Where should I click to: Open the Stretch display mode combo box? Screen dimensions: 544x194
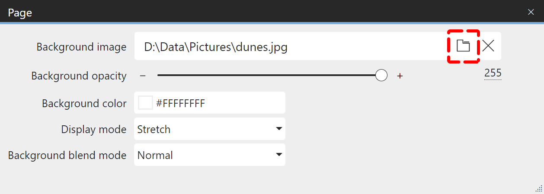pyautogui.click(x=203, y=129)
